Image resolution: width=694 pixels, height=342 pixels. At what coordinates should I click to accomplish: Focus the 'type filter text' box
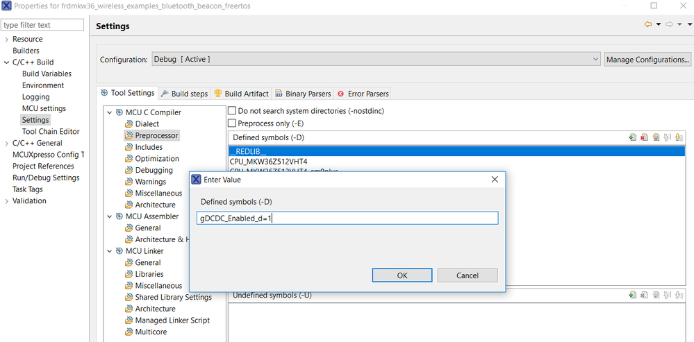pos(42,25)
